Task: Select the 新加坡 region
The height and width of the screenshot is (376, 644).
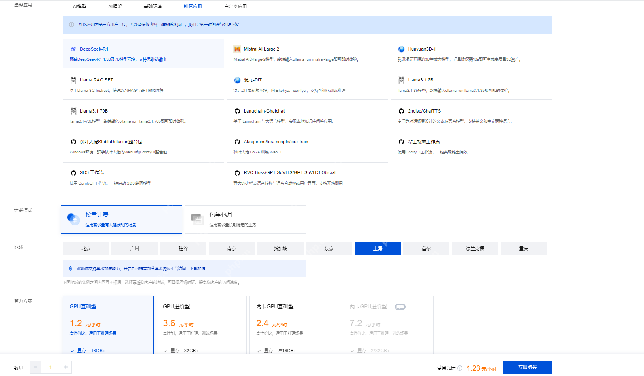Action: [280, 249]
